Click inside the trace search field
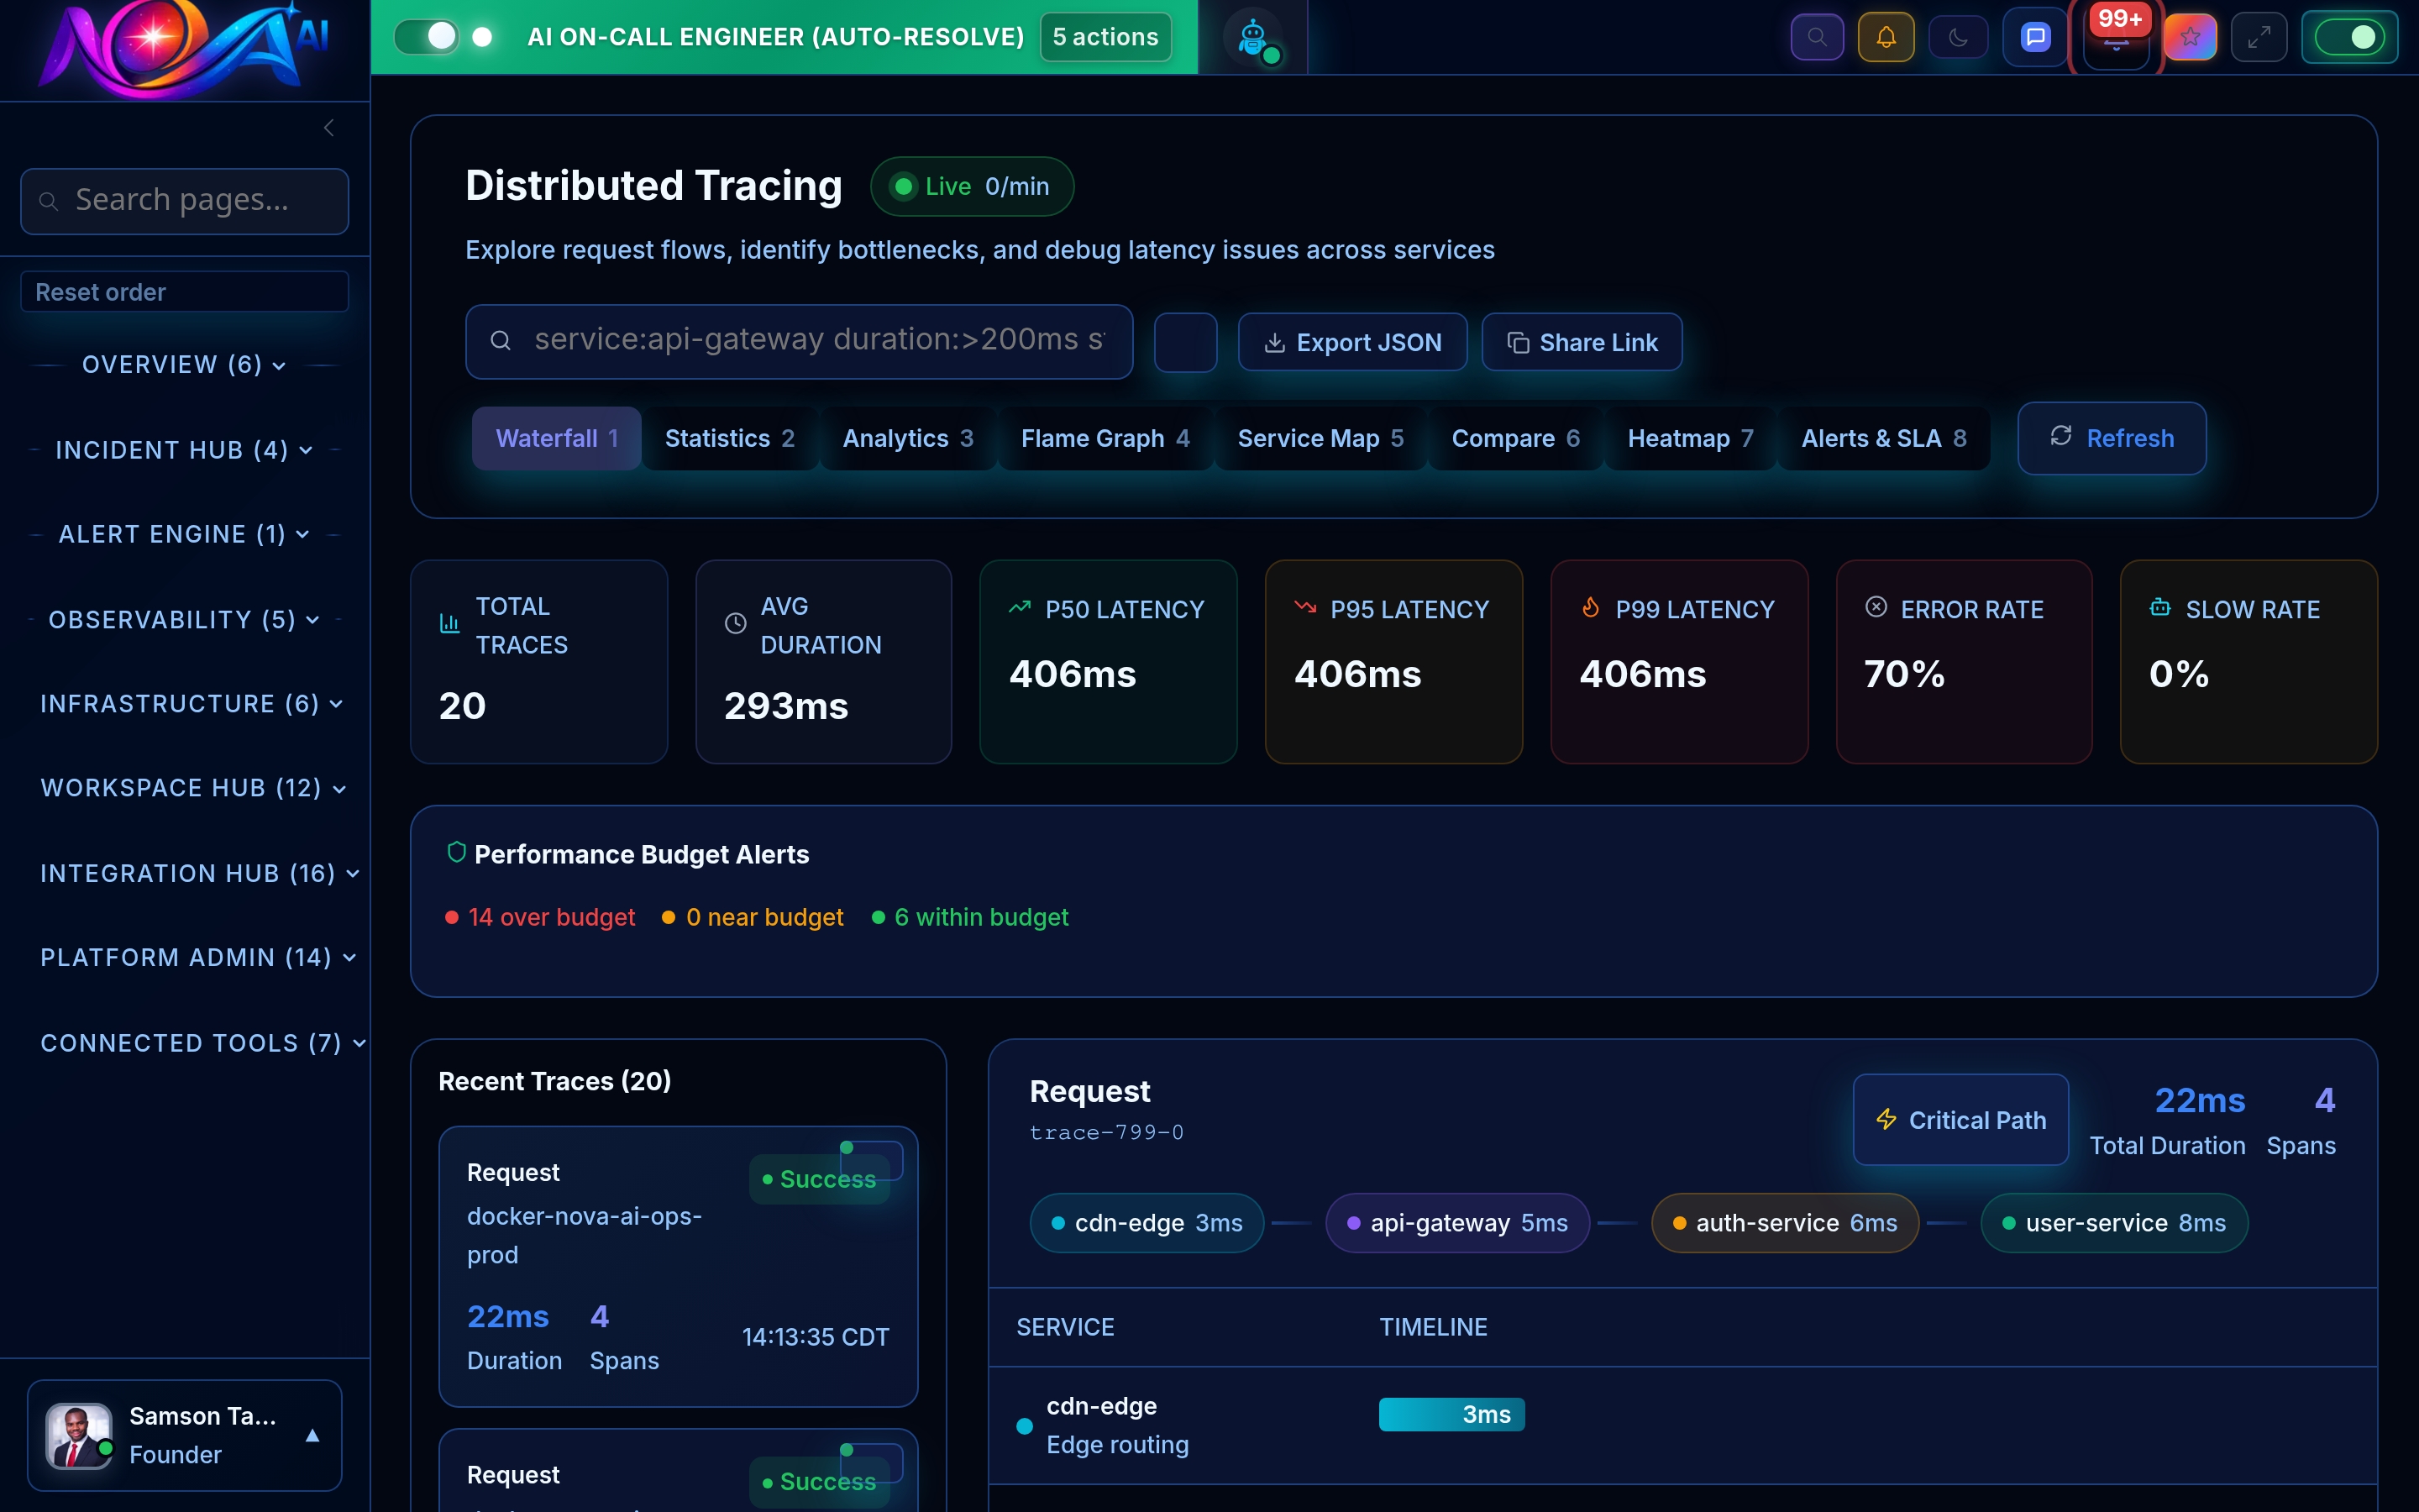The height and width of the screenshot is (1512, 2419). point(800,341)
